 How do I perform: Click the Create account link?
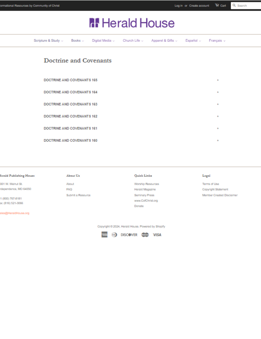point(199,6)
